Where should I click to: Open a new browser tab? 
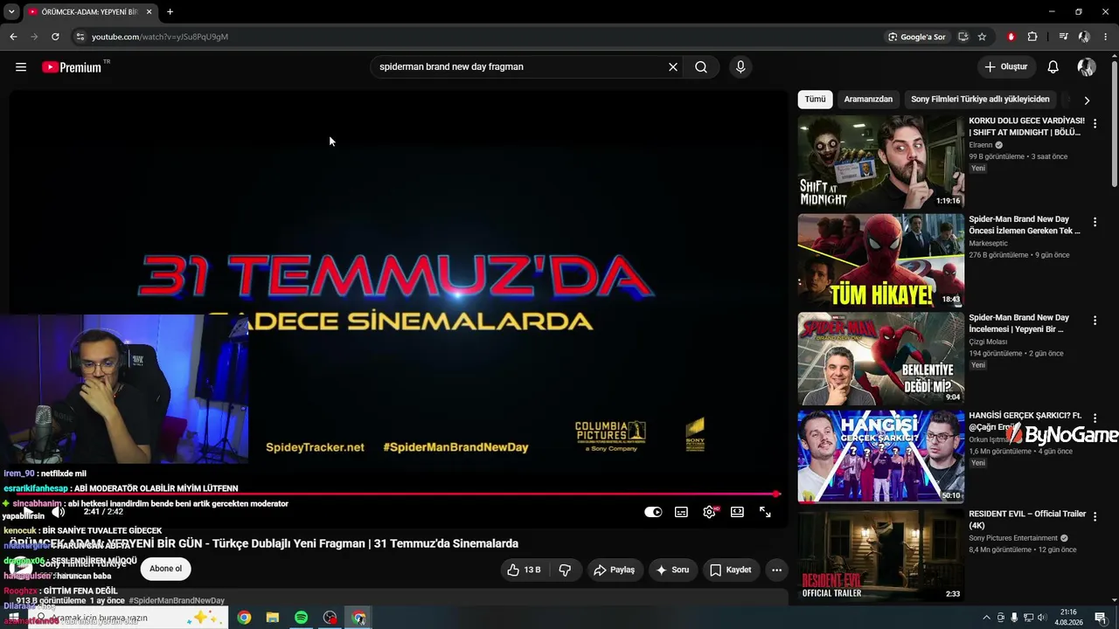pyautogui.click(x=170, y=12)
